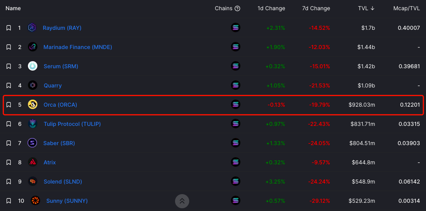Click the Sunny orange sunburst logo
Viewport: 426px width, 211px height.
(35, 201)
